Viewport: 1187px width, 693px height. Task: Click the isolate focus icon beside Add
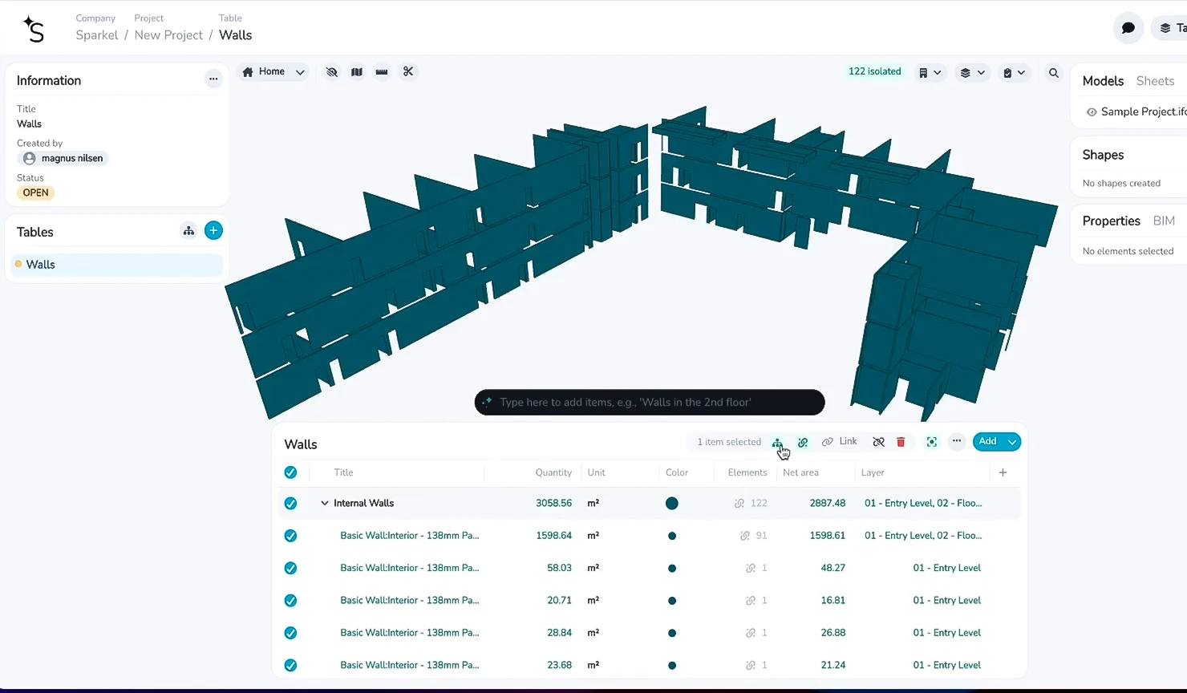(x=931, y=442)
